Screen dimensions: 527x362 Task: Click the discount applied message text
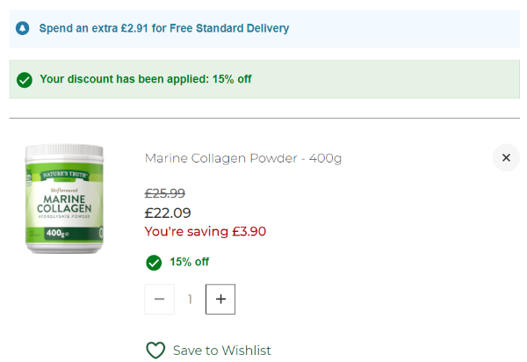coord(146,79)
